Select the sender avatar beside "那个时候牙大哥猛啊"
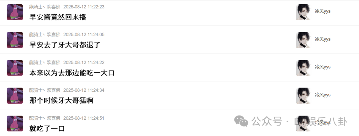This screenshot has width=359, height=136. pyautogui.click(x=15, y=96)
